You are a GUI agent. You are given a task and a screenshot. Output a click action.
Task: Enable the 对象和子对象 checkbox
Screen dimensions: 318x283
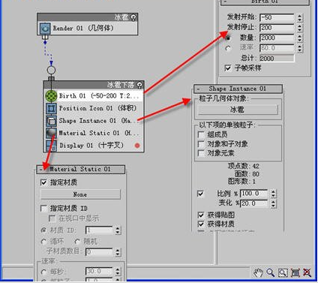pos(201,144)
